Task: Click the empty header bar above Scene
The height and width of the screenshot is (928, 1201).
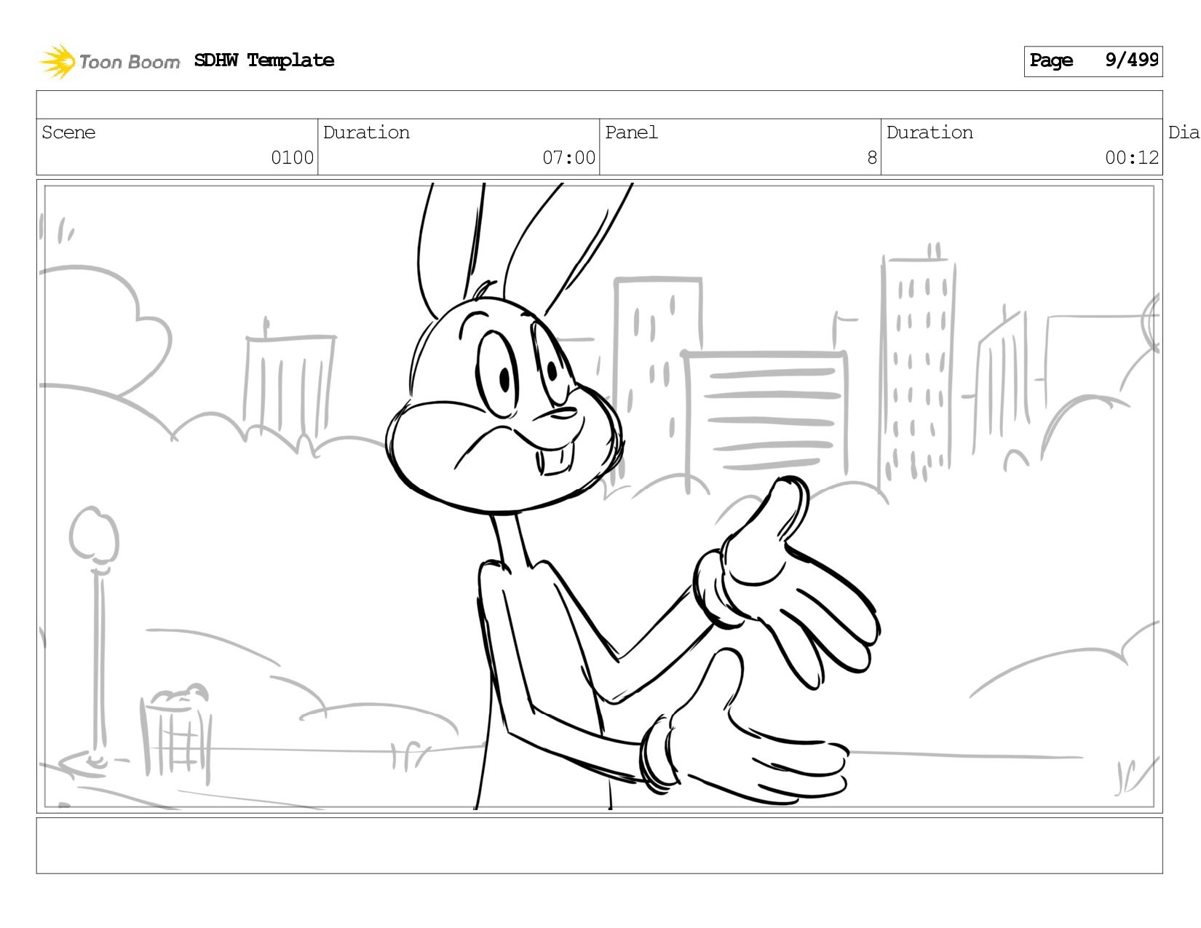Action: (600, 105)
